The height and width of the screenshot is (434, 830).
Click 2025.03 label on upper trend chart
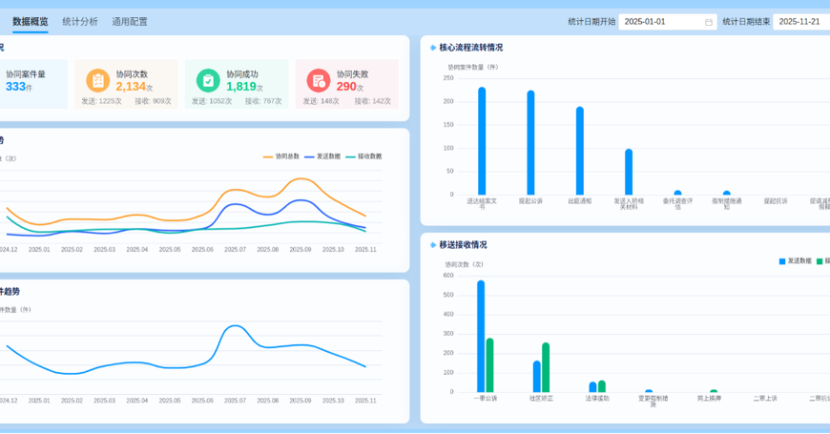[104, 249]
